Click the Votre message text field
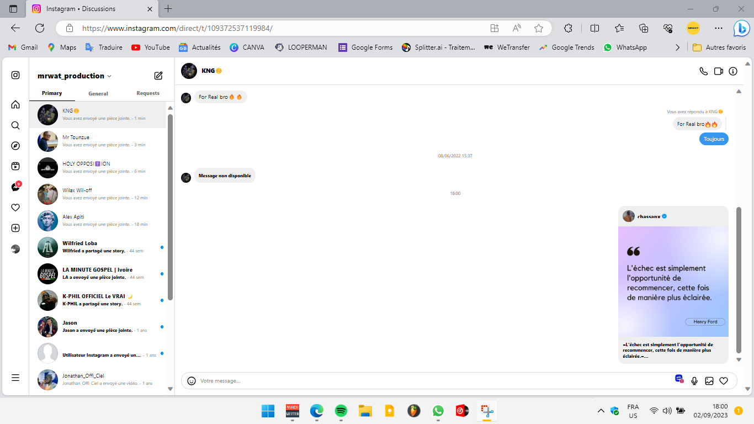Viewport: 754px width, 424px height. click(x=431, y=381)
